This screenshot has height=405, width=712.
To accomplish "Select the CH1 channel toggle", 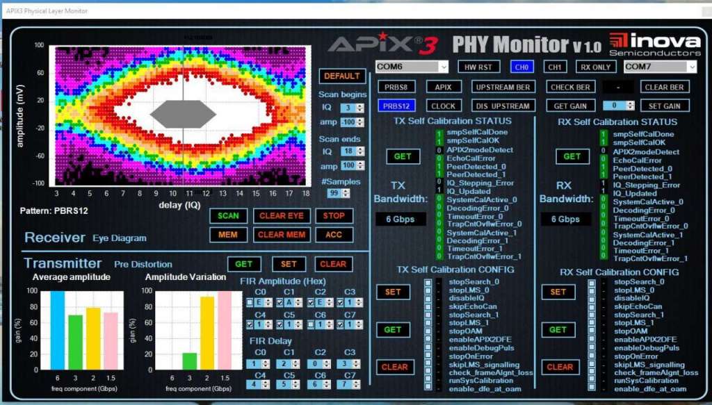I will [554, 67].
